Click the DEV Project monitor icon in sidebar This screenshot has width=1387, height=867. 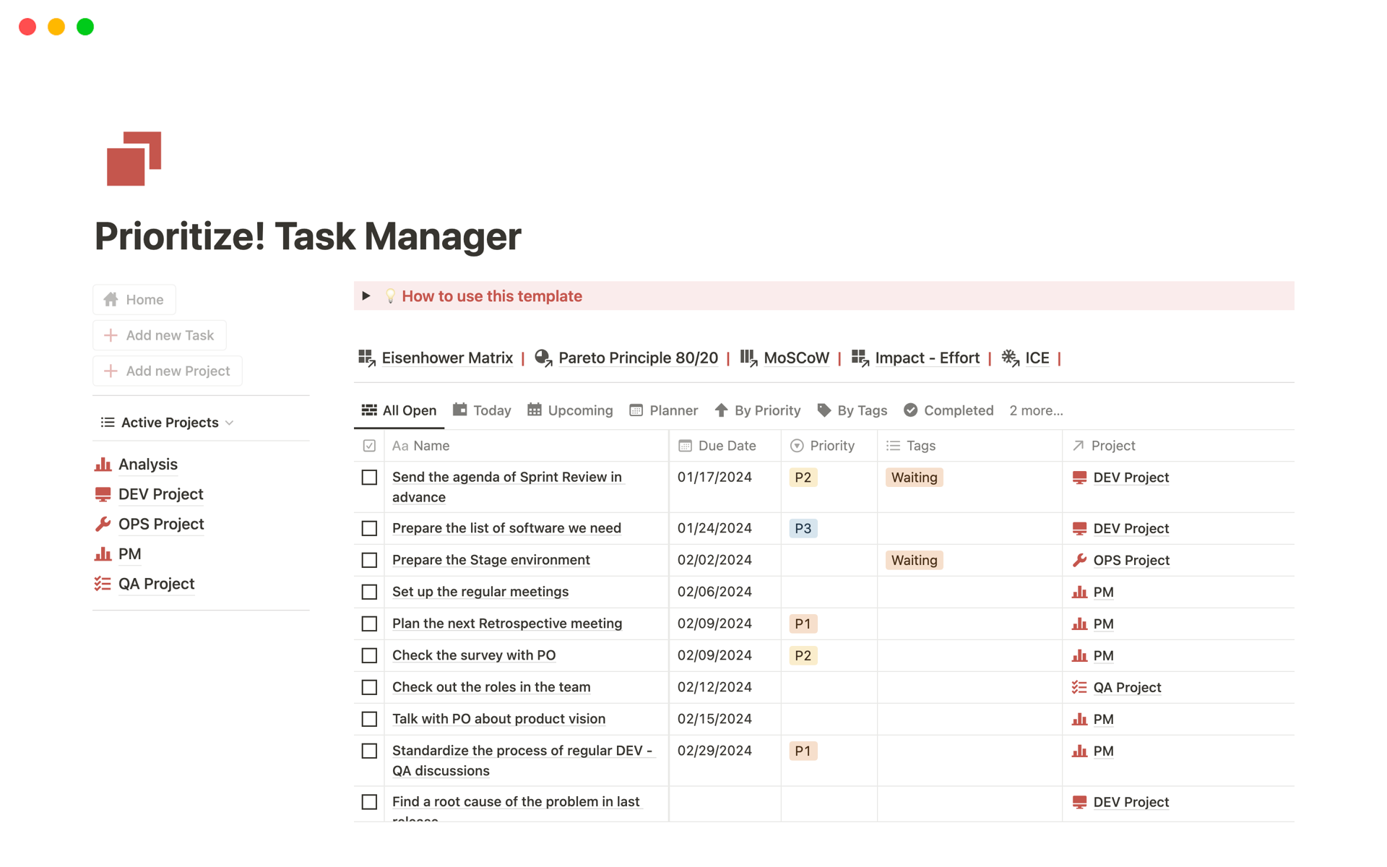pos(103,494)
